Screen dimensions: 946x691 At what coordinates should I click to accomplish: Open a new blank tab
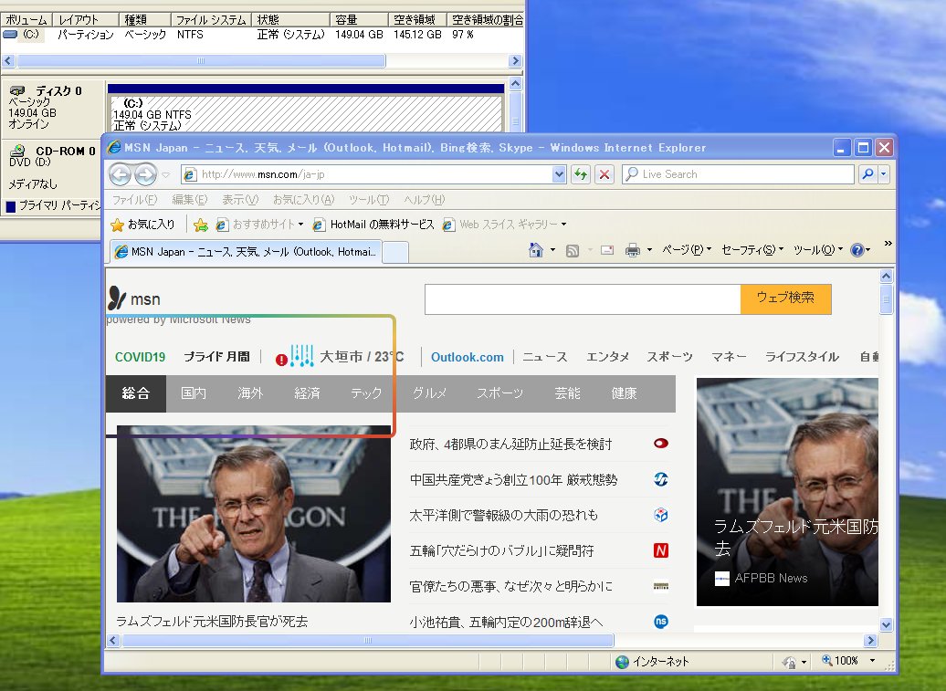tap(395, 252)
